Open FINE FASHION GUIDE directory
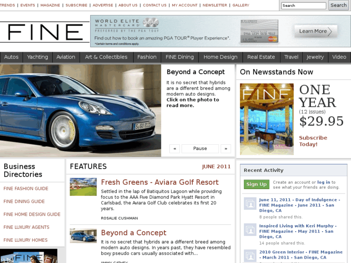This screenshot has width=351, height=263. 26,189
